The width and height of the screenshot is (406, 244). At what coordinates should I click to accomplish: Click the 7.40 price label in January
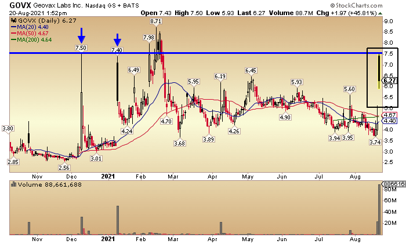tap(117, 50)
